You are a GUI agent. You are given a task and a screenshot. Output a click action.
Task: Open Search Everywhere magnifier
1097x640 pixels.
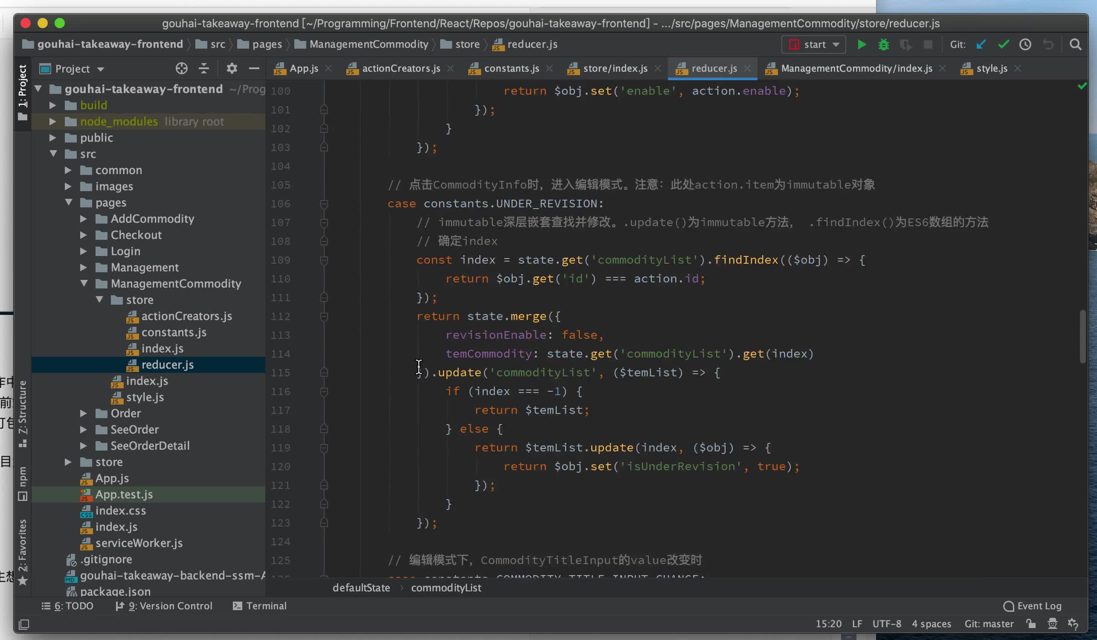1075,44
